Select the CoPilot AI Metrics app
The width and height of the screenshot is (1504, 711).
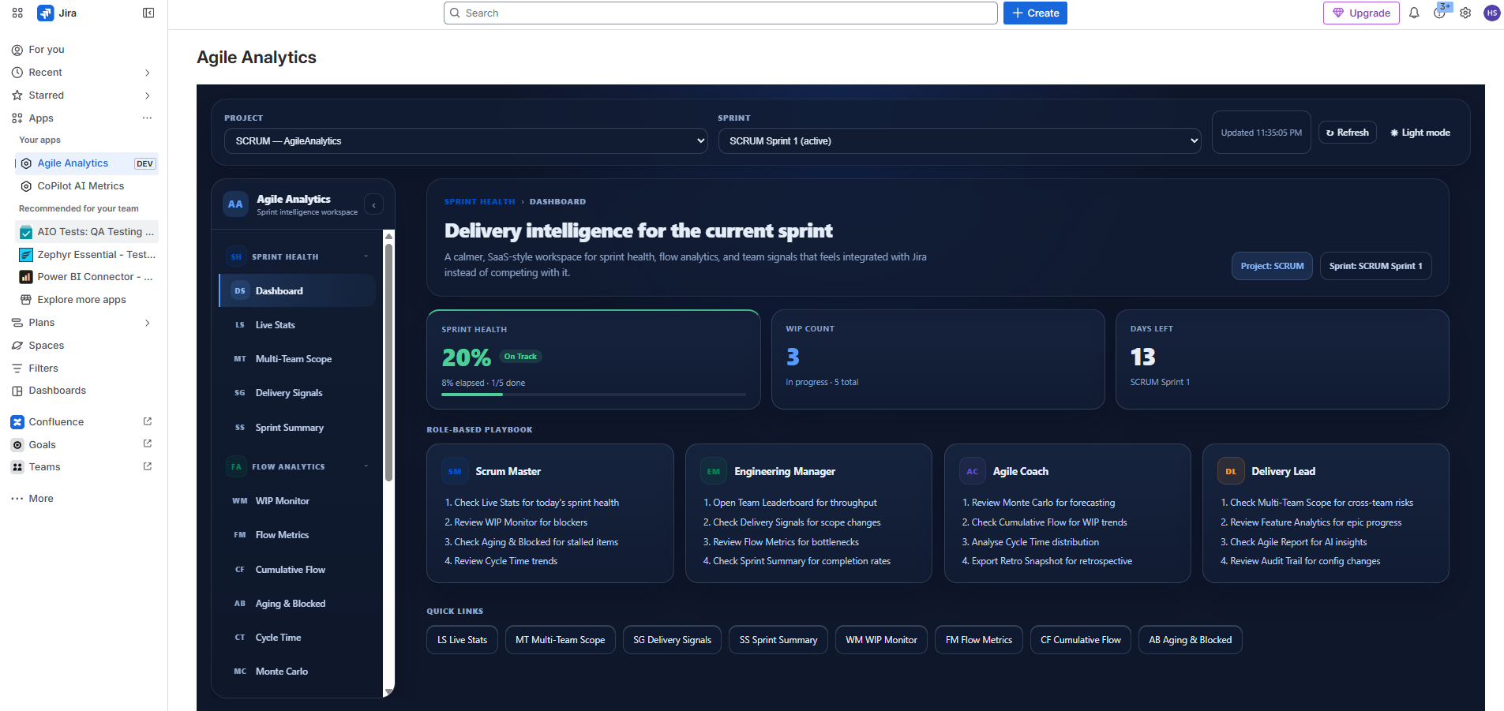(81, 185)
